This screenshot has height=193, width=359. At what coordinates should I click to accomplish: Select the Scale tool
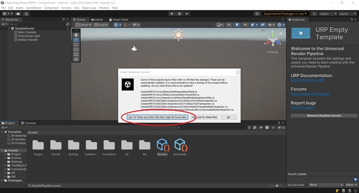coord(76,49)
